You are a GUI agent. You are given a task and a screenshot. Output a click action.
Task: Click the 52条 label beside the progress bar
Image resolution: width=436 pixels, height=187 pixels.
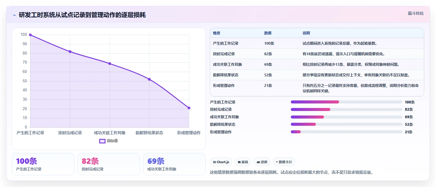click(409, 125)
